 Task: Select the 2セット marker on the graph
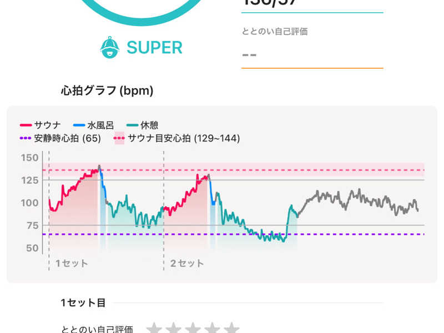187,263
